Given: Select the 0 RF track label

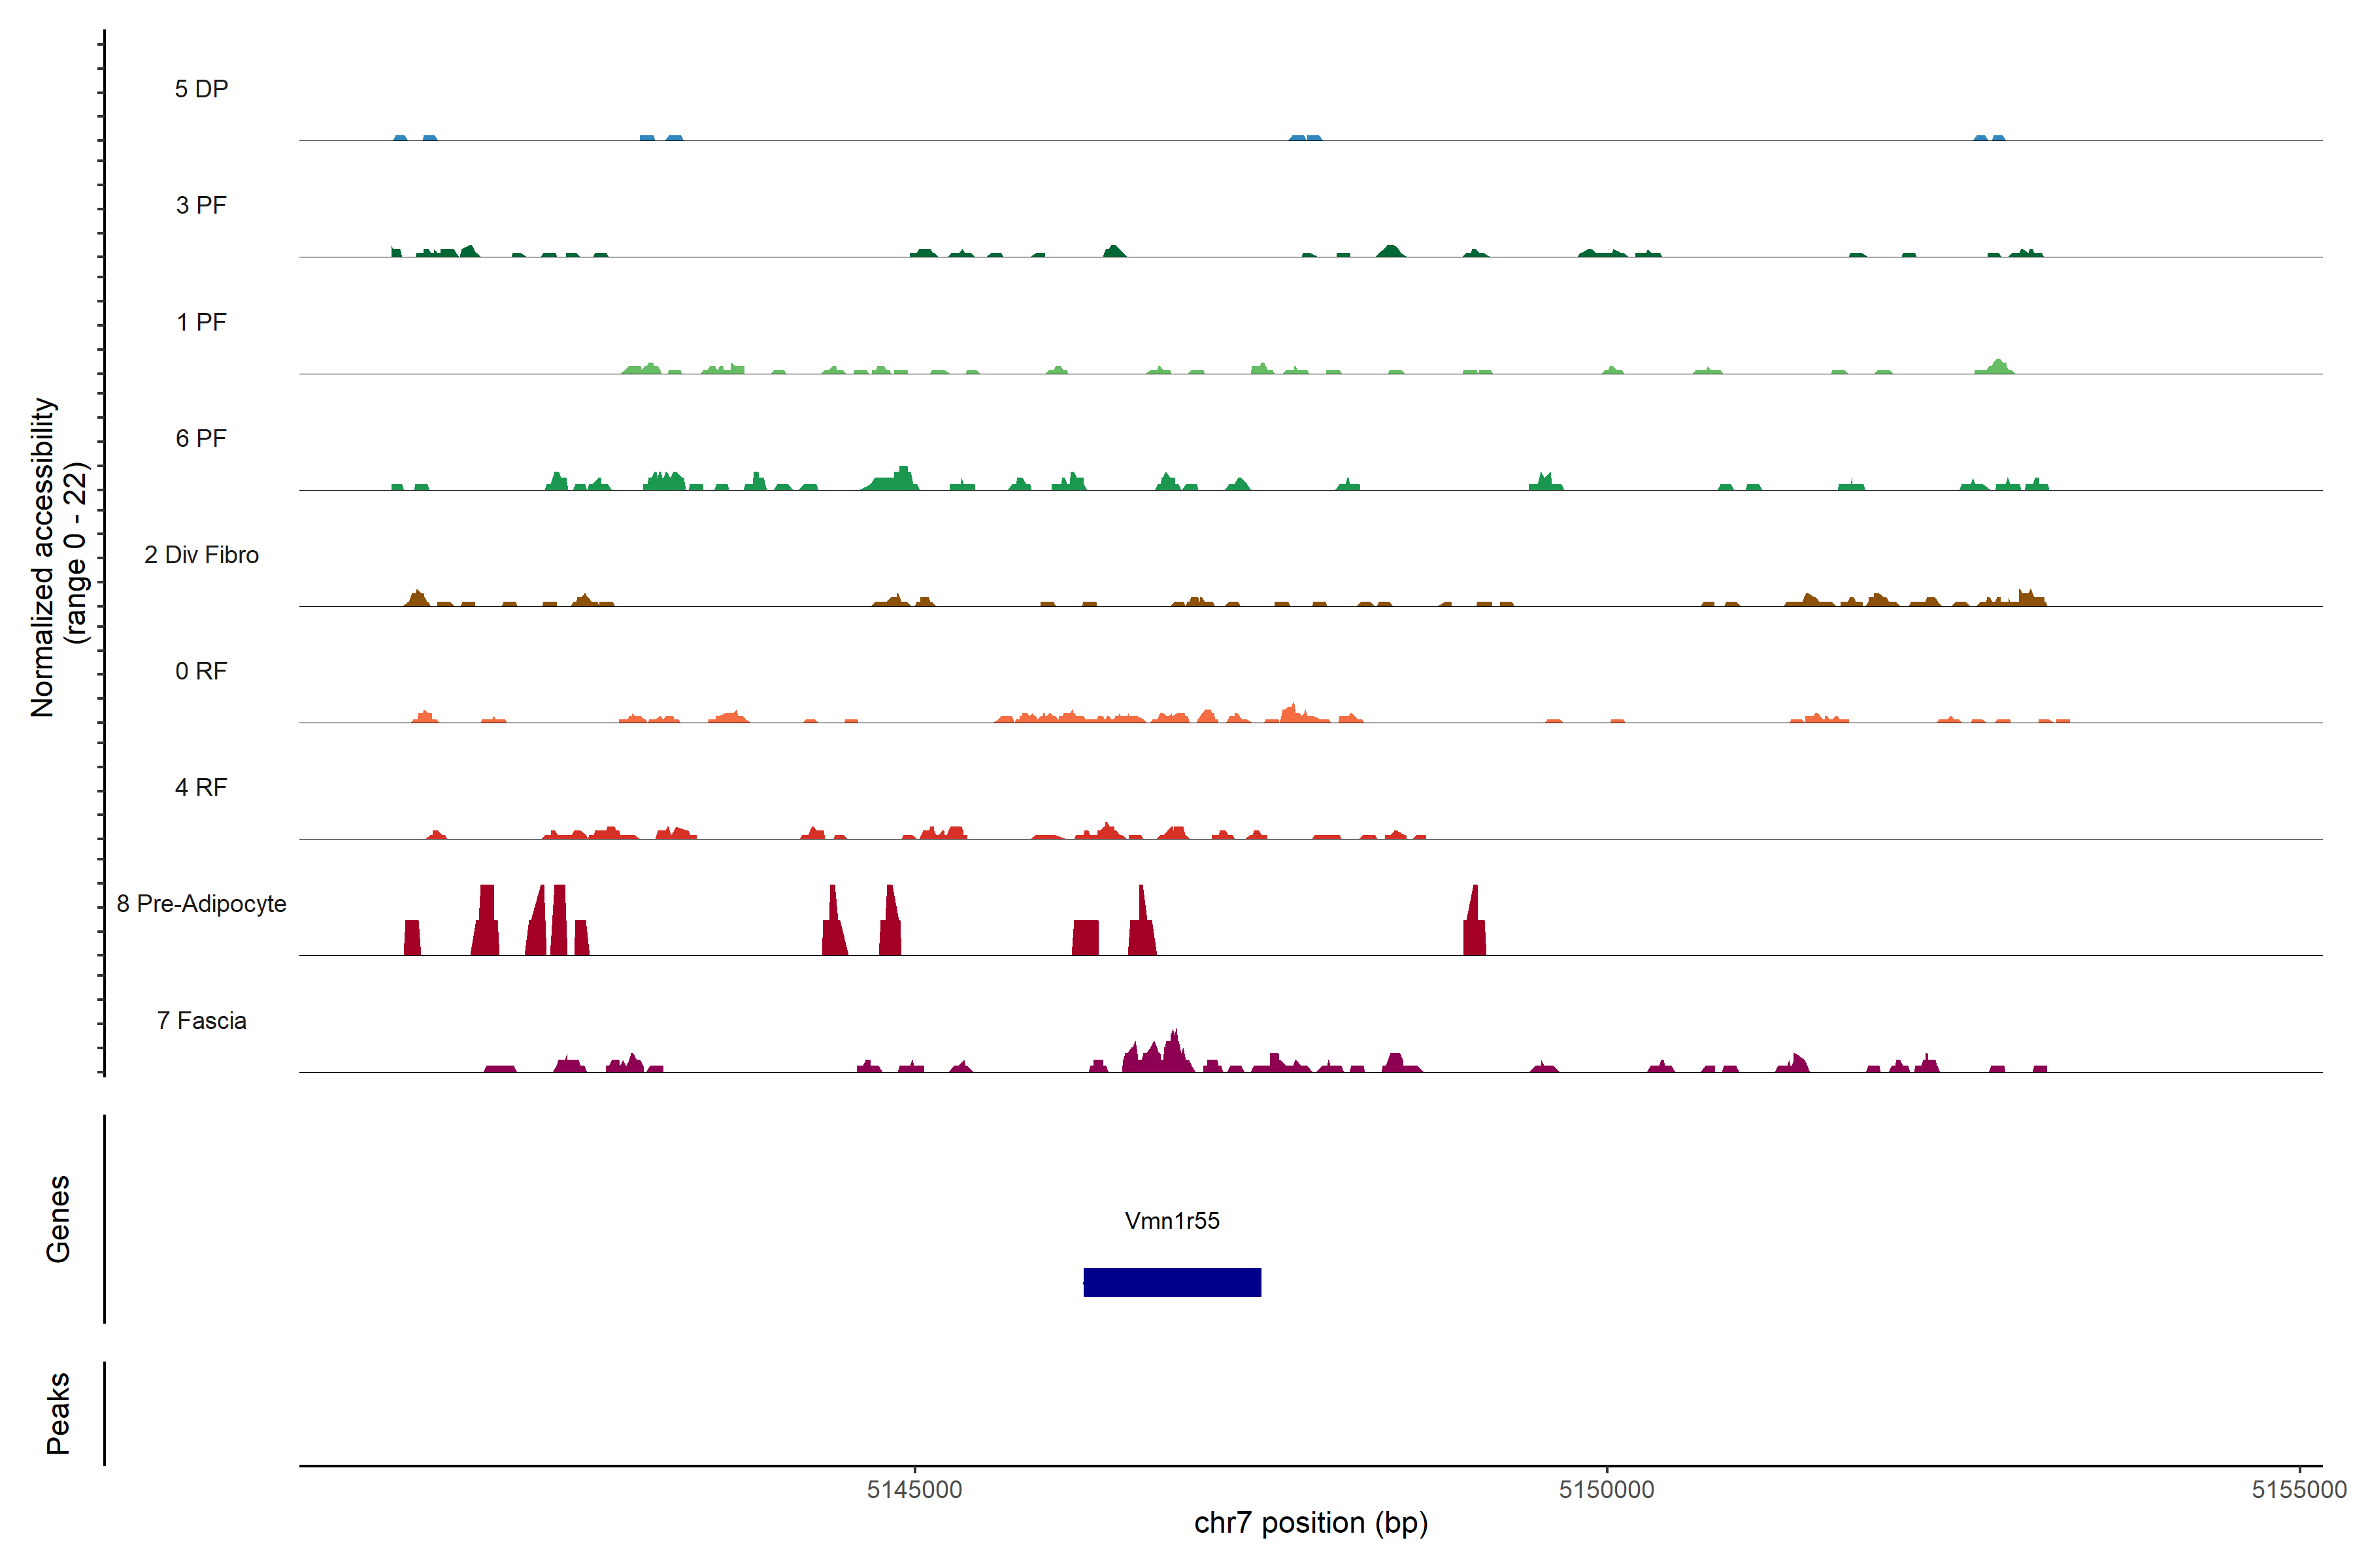Looking at the screenshot, I should [201, 671].
